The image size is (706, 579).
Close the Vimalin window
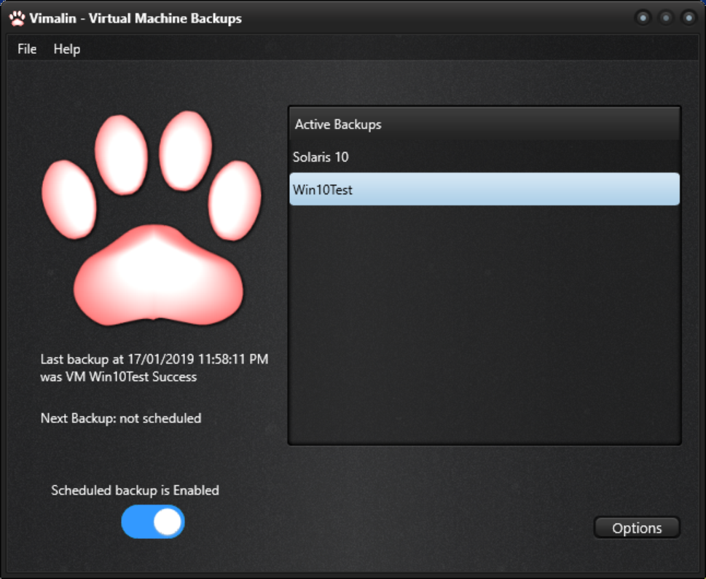click(689, 18)
